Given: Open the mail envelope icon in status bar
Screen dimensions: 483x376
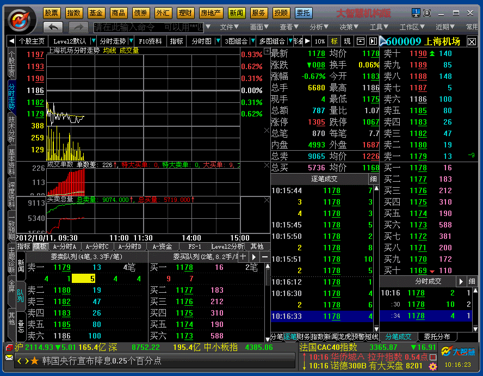Looking at the screenshot, I should click(x=9, y=357).
